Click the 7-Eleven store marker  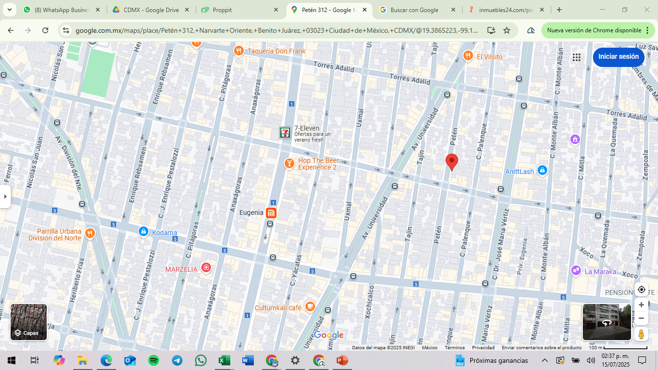285,132
